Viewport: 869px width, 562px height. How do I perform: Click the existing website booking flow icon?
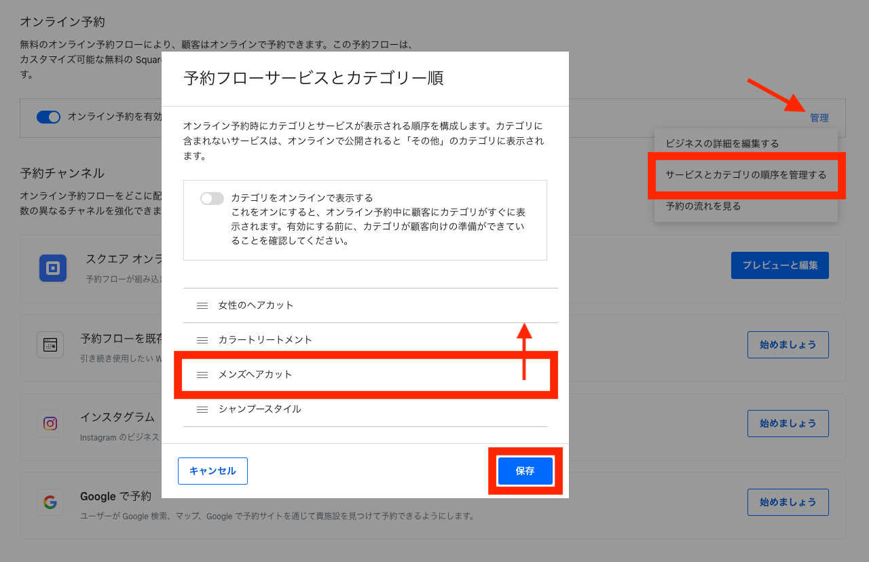pyautogui.click(x=50, y=345)
